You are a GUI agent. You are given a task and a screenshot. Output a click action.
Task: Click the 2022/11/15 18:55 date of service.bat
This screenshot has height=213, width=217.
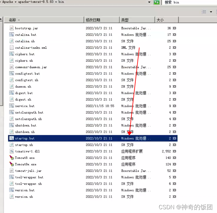100,106
